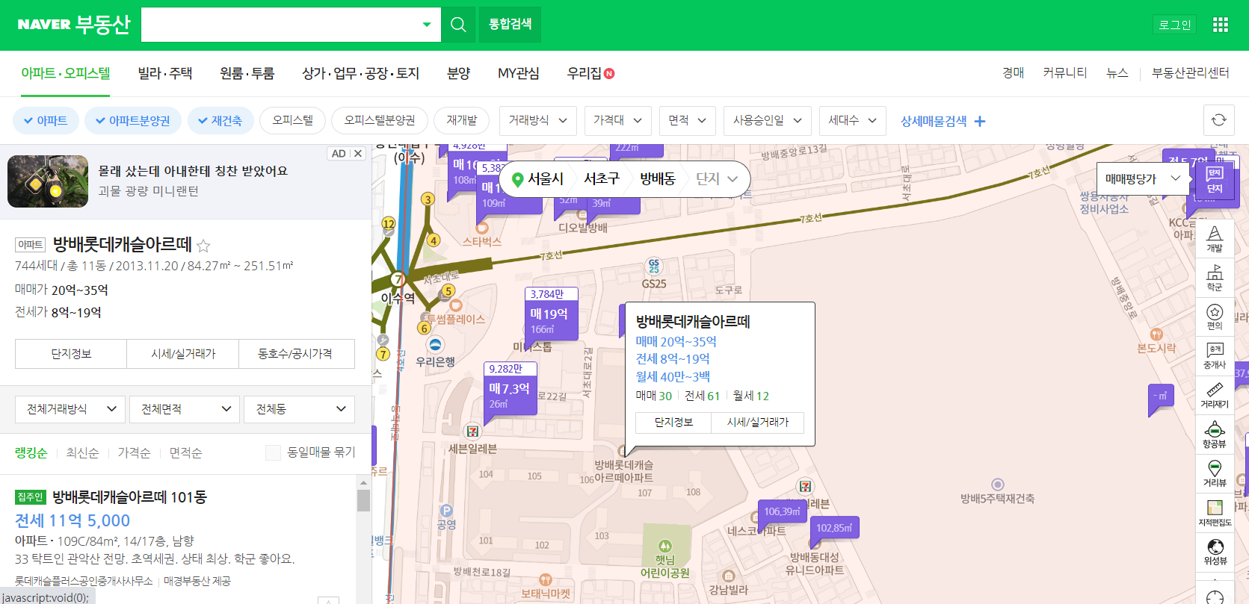Open the 전체면적 dropdown
This screenshot has height=604, width=1249.
[185, 409]
